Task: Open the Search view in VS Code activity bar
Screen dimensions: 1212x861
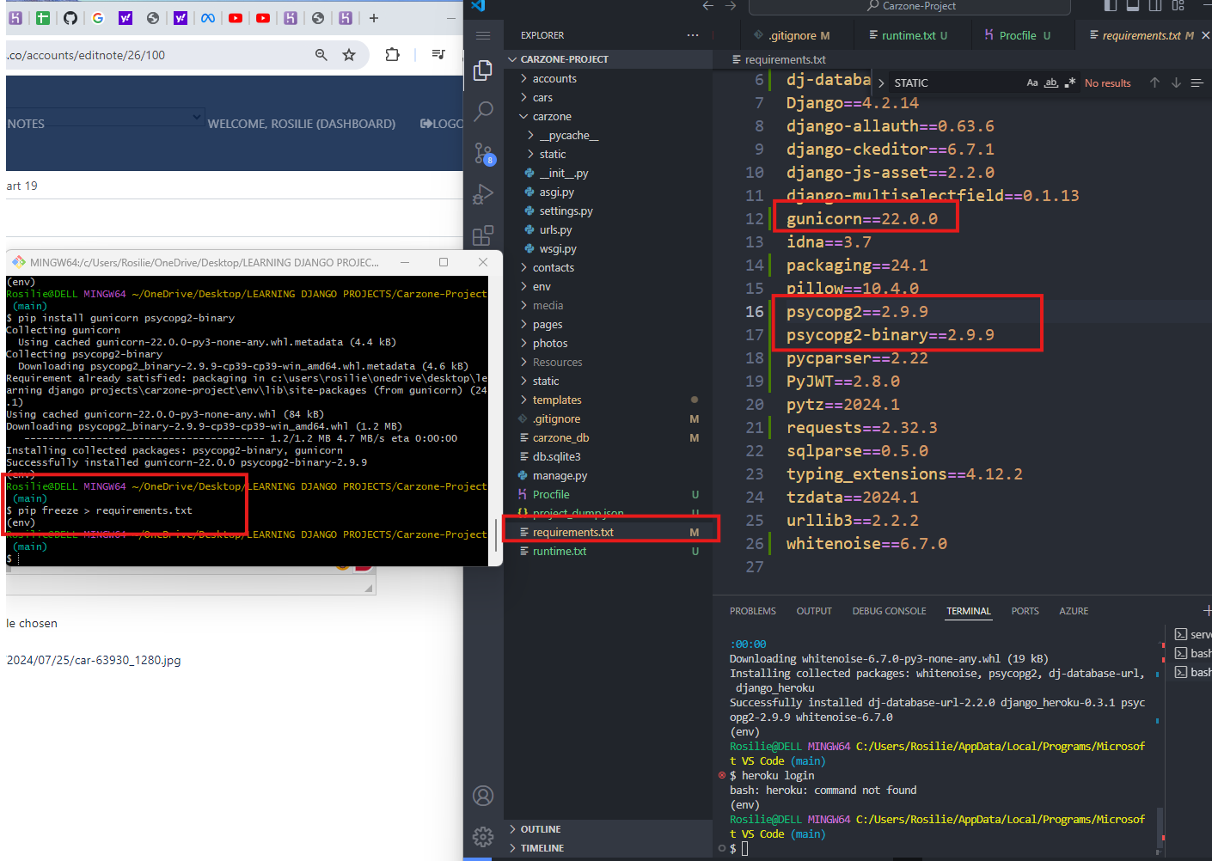Action: pyautogui.click(x=483, y=112)
